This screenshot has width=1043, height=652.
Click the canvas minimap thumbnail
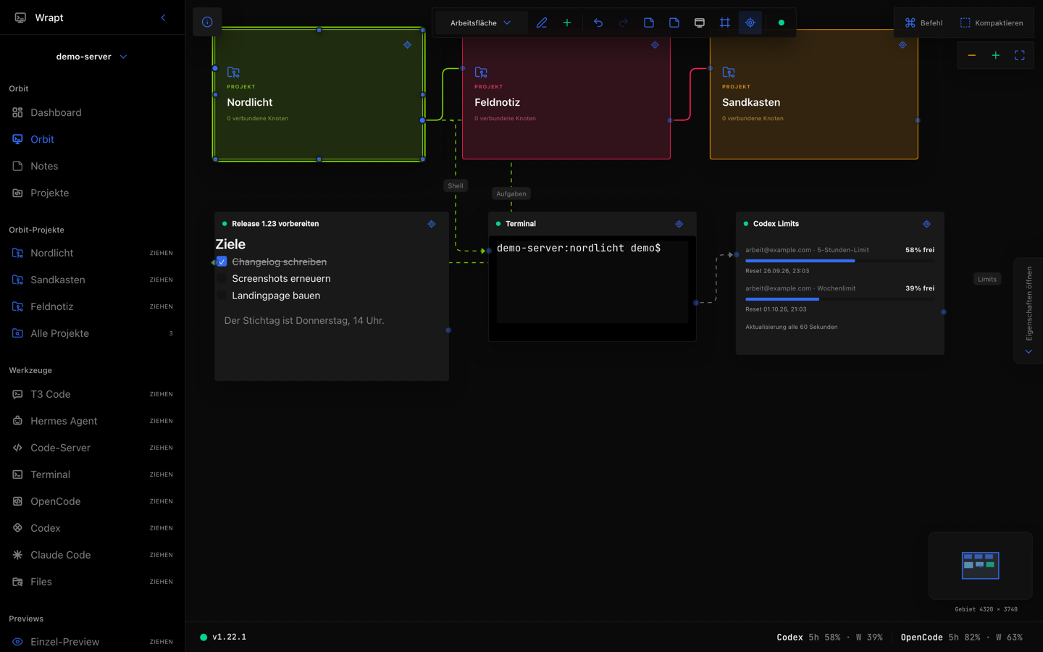(x=981, y=566)
